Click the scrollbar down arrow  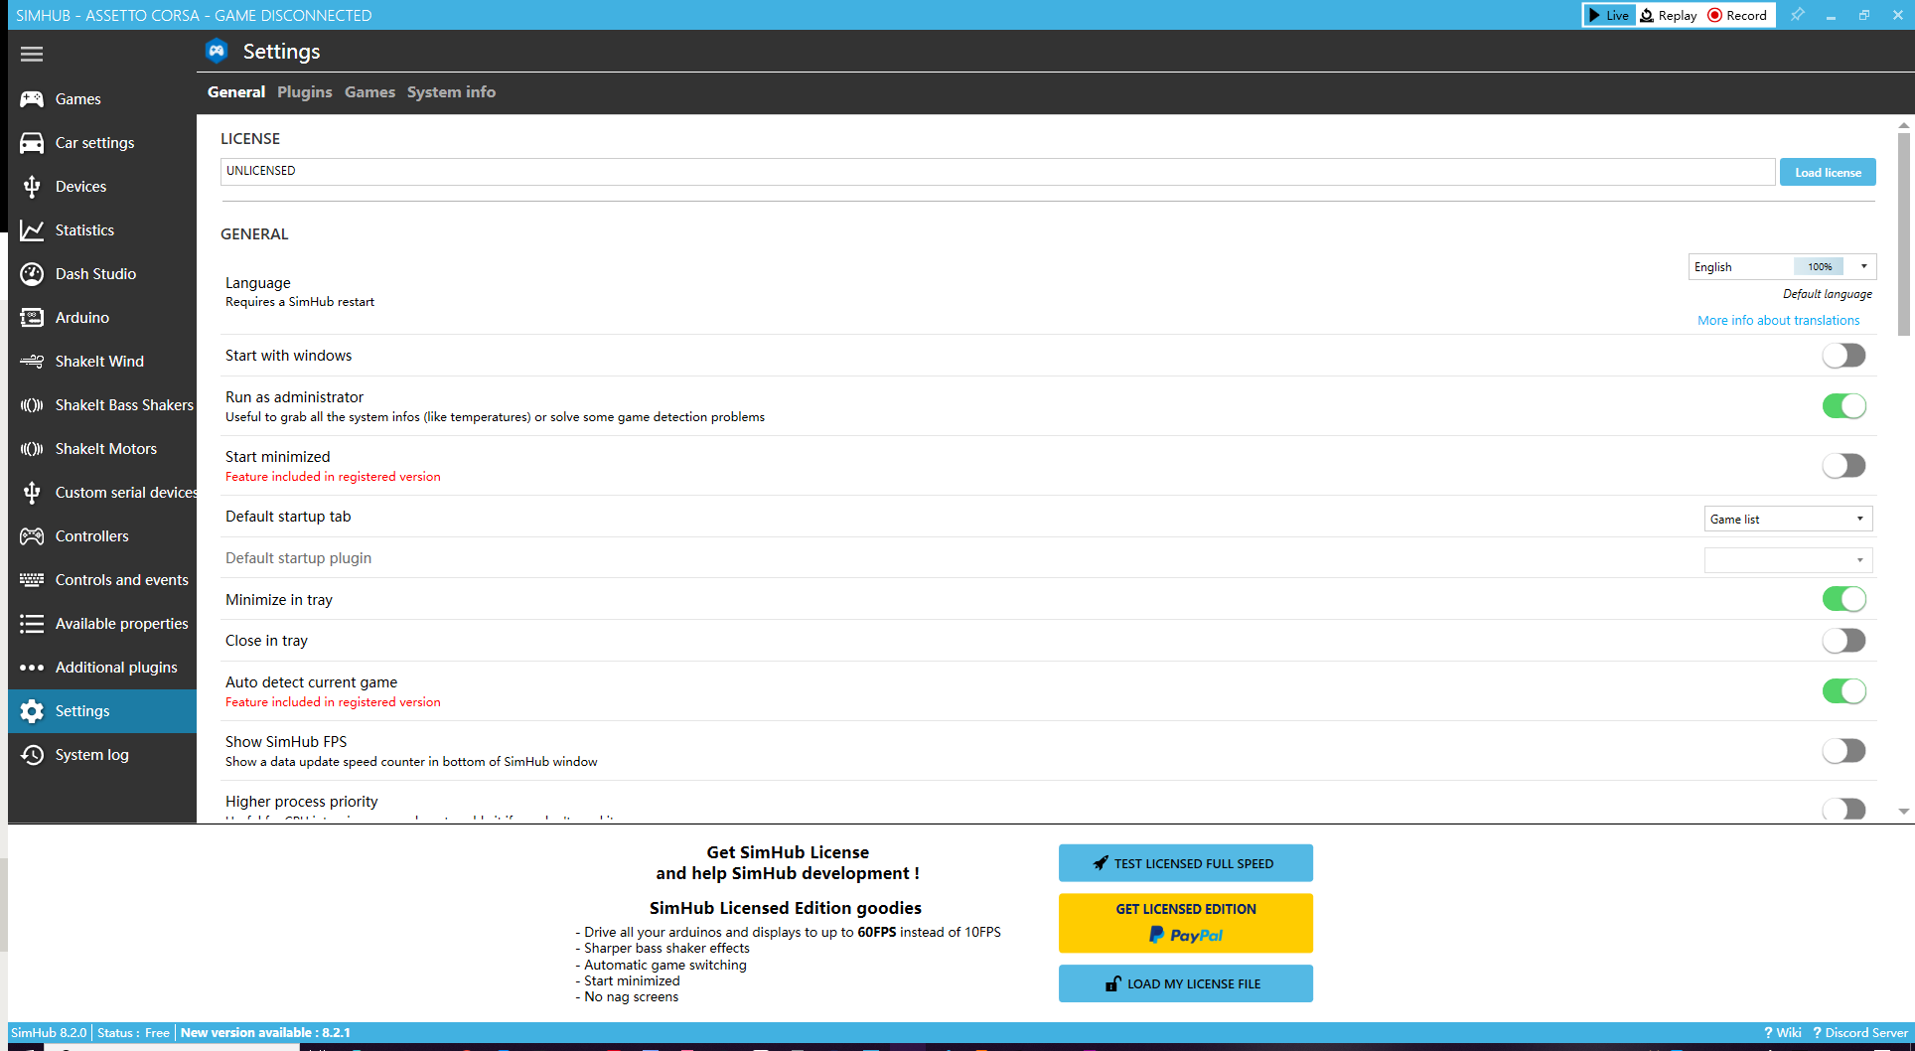1904,812
